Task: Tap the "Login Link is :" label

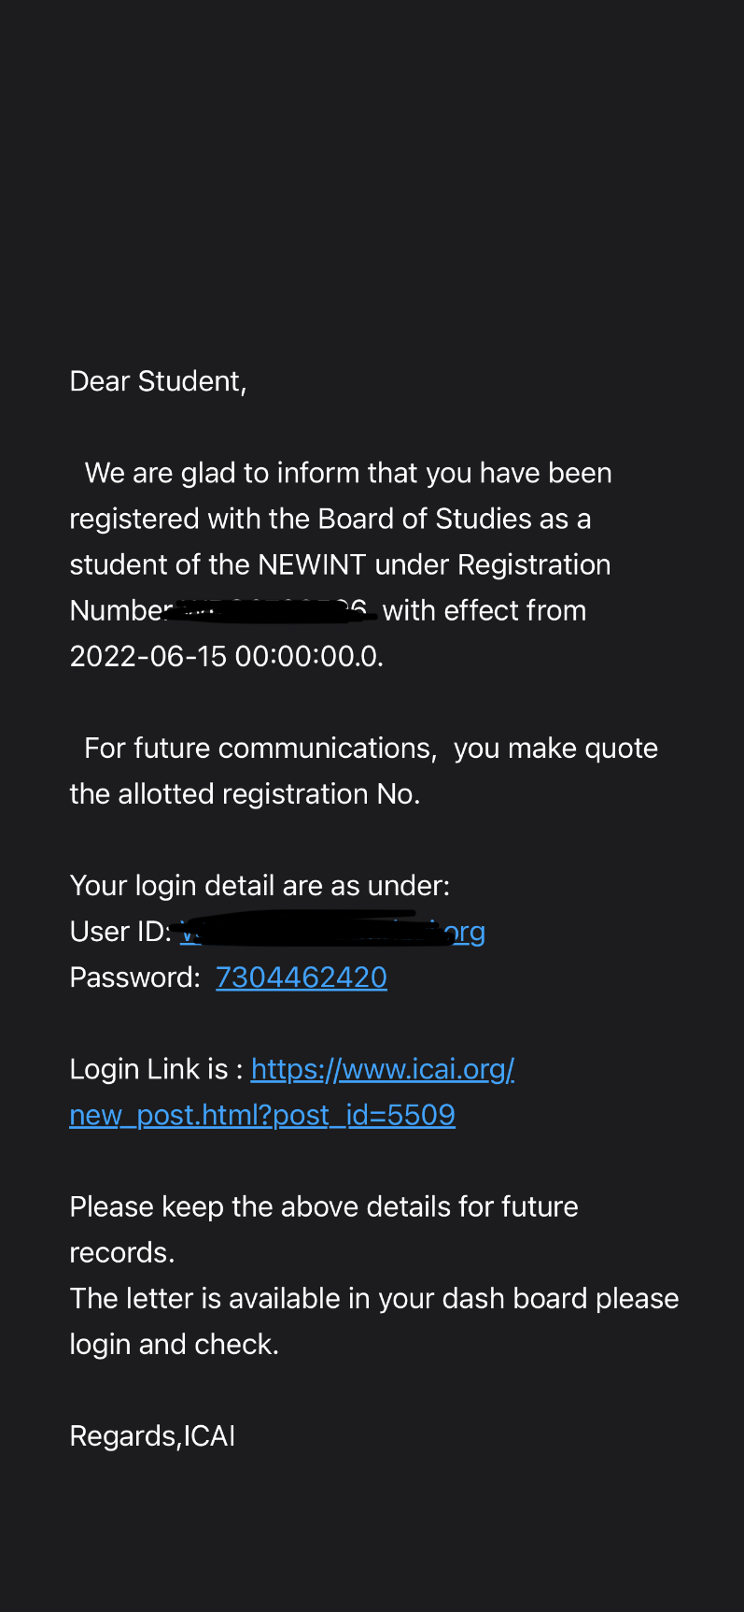Action: coord(156,1069)
